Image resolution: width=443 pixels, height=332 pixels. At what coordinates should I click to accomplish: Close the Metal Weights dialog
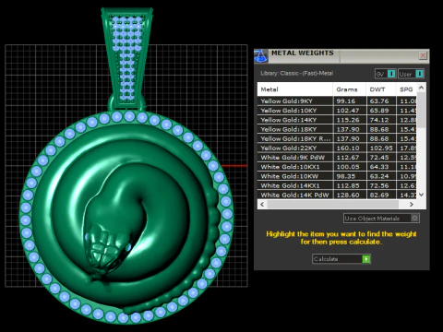[x=423, y=55]
